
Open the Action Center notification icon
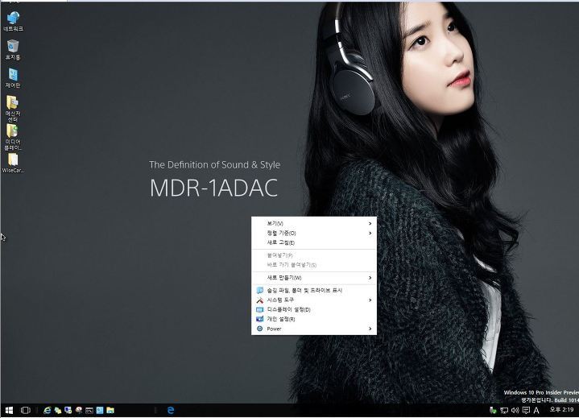tap(526, 410)
